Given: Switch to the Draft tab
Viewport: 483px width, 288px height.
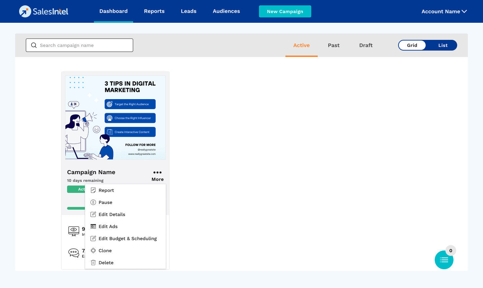Looking at the screenshot, I should (366, 45).
